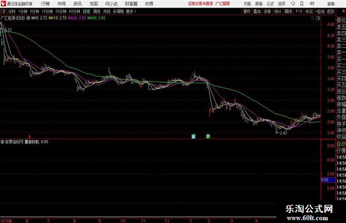346x223 pixels.
Task: Click the 证券交易未登录 login link
Action: (201, 4)
